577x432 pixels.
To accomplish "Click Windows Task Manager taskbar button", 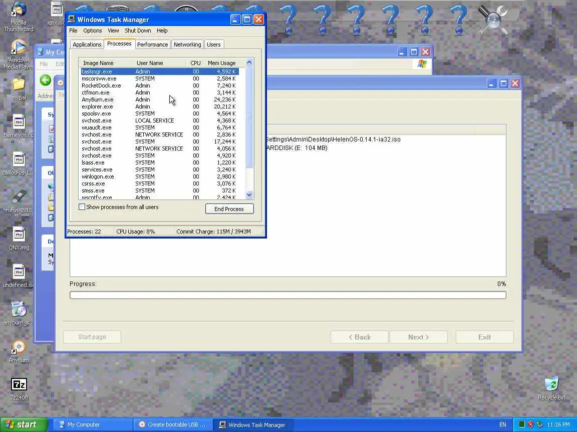I will (x=253, y=424).
